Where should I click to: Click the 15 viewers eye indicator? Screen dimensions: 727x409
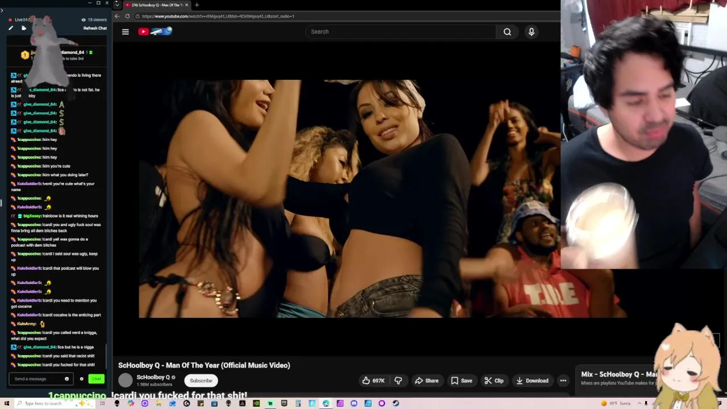point(94,20)
